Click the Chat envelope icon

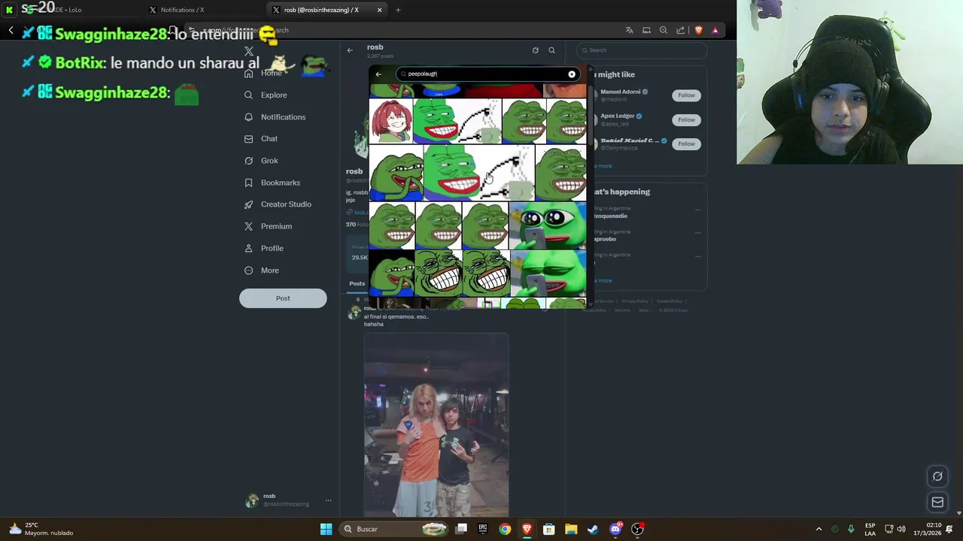(248, 139)
